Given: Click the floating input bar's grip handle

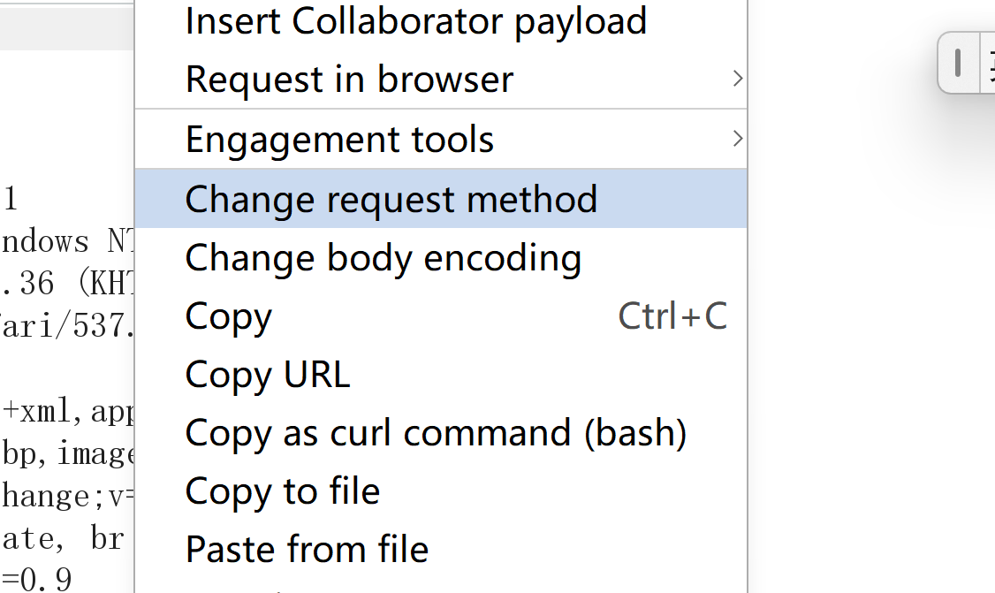Looking at the screenshot, I should (x=958, y=63).
